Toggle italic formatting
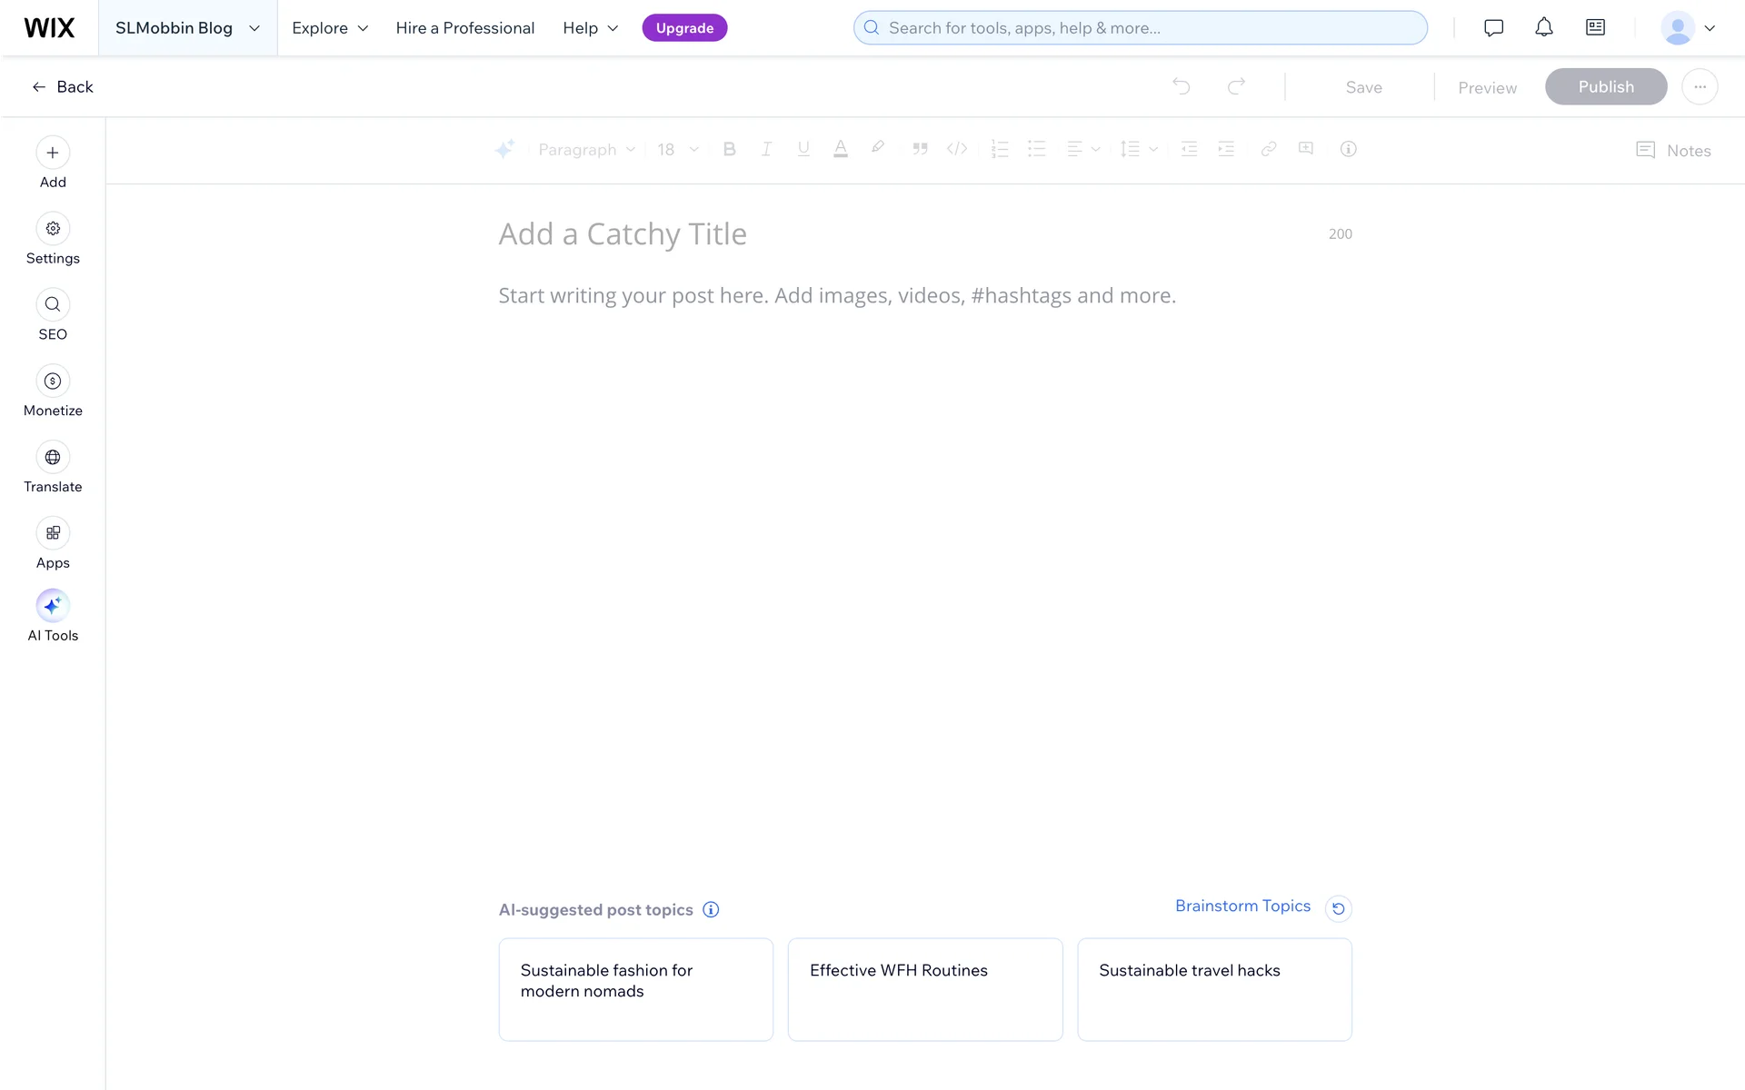Viewport: 1745px width, 1090px height. pos(766,149)
